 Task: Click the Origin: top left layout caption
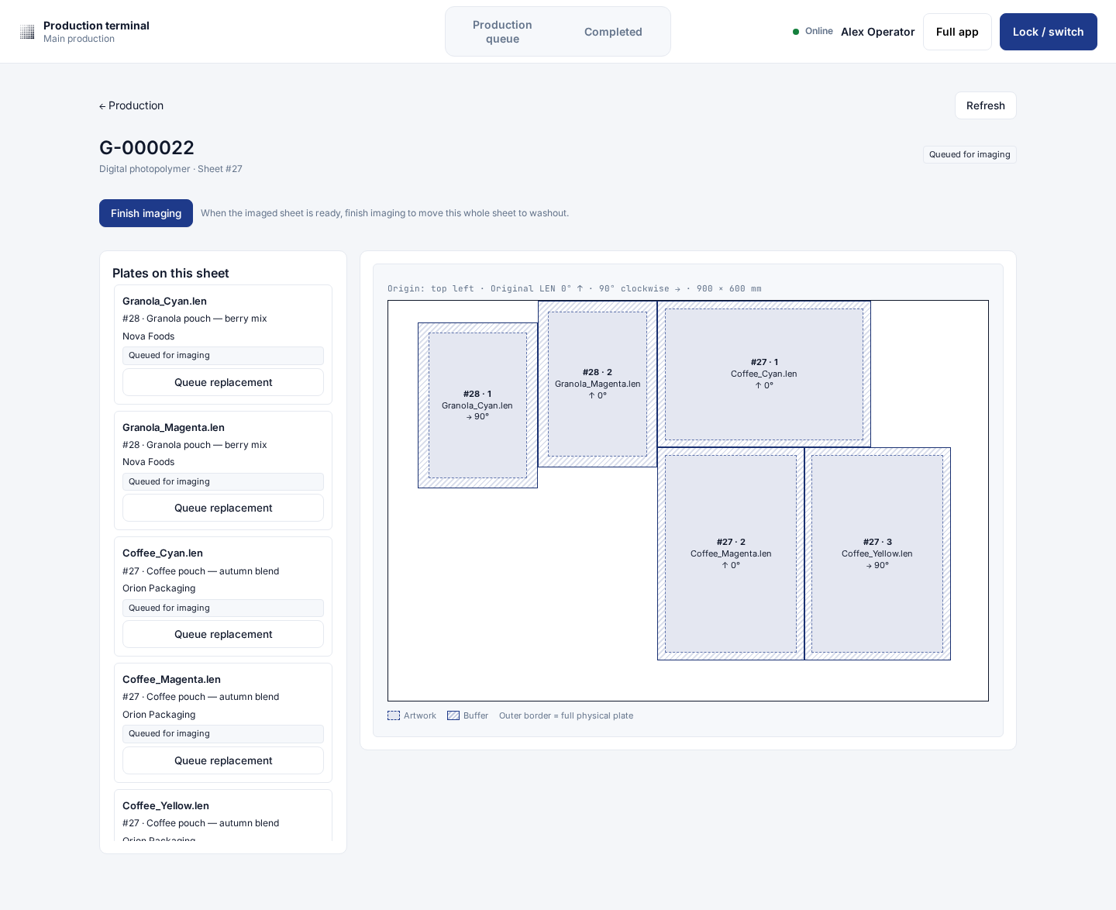click(x=574, y=288)
